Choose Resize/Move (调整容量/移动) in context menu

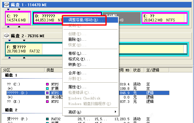tap(91, 20)
